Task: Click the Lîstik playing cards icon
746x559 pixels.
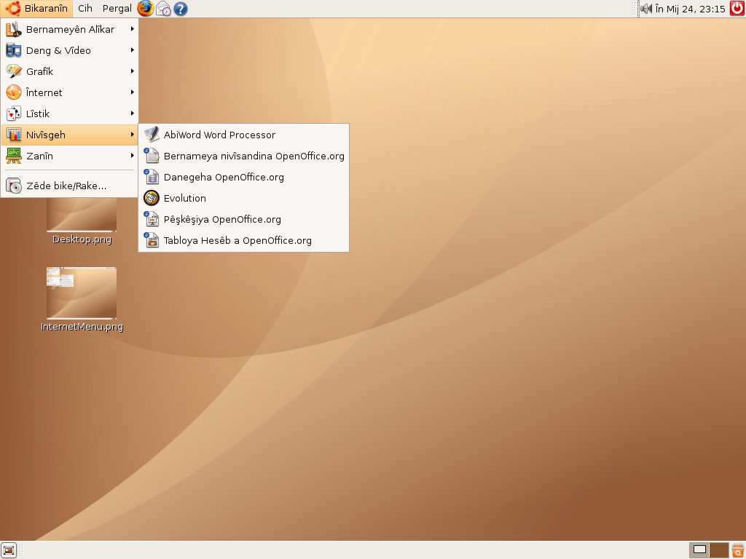Action: pyautogui.click(x=13, y=114)
